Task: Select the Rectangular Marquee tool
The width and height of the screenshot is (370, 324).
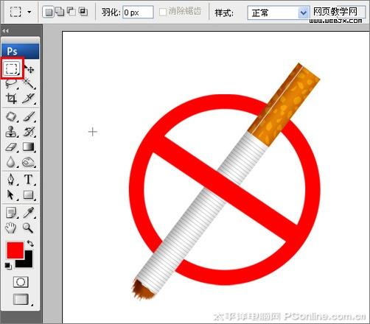Action: click(12, 68)
